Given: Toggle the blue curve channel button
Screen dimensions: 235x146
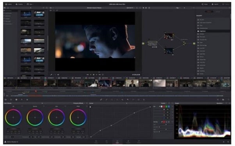Looking at the screenshot, I should [169, 106].
